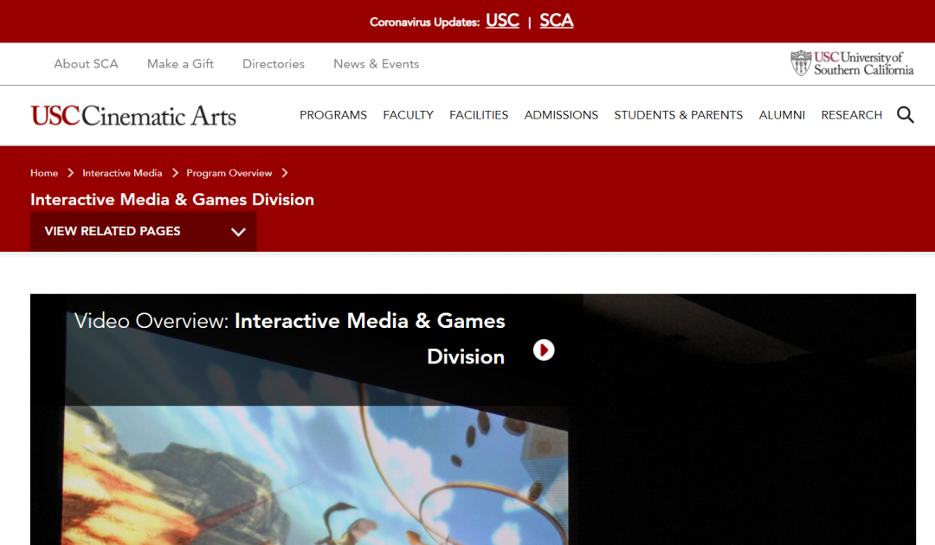
Task: Go to the Home breadcrumb
Action: click(44, 173)
